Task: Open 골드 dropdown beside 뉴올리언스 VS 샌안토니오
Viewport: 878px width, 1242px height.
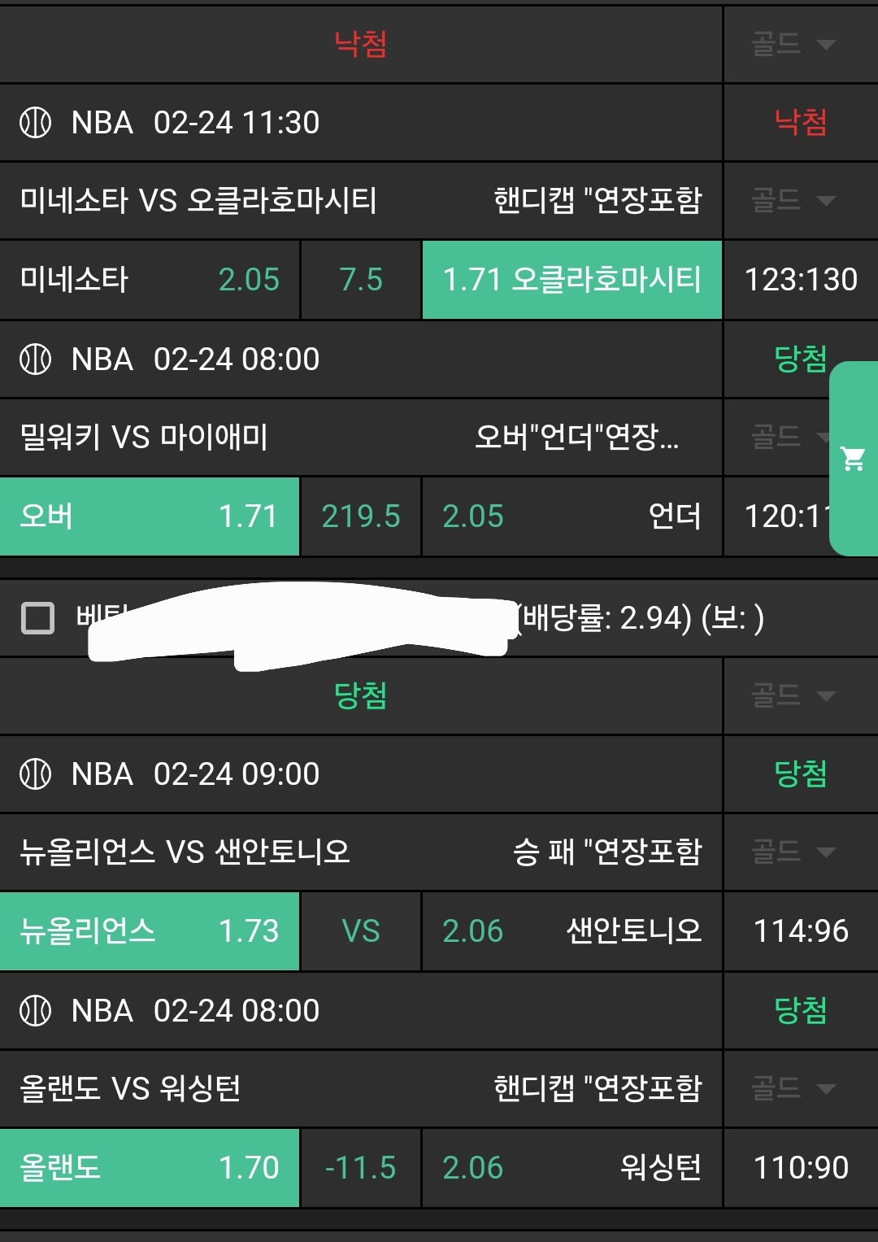Action: (x=793, y=852)
